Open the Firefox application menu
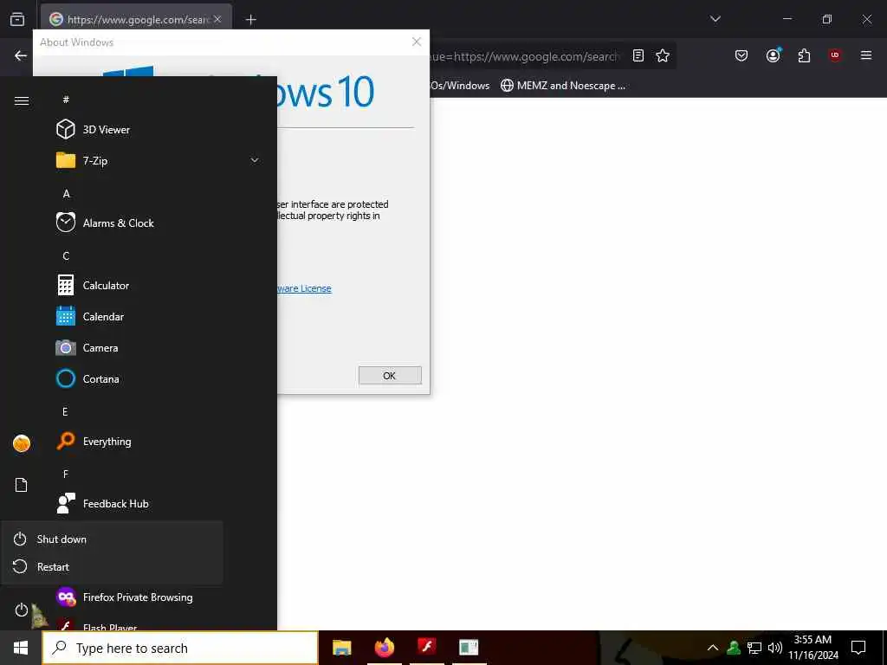 (866, 55)
